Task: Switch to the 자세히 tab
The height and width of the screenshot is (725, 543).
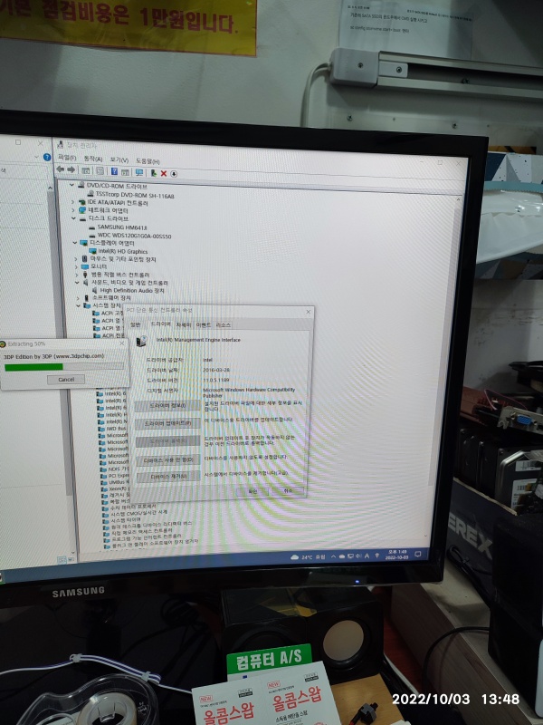Action: coord(184,324)
